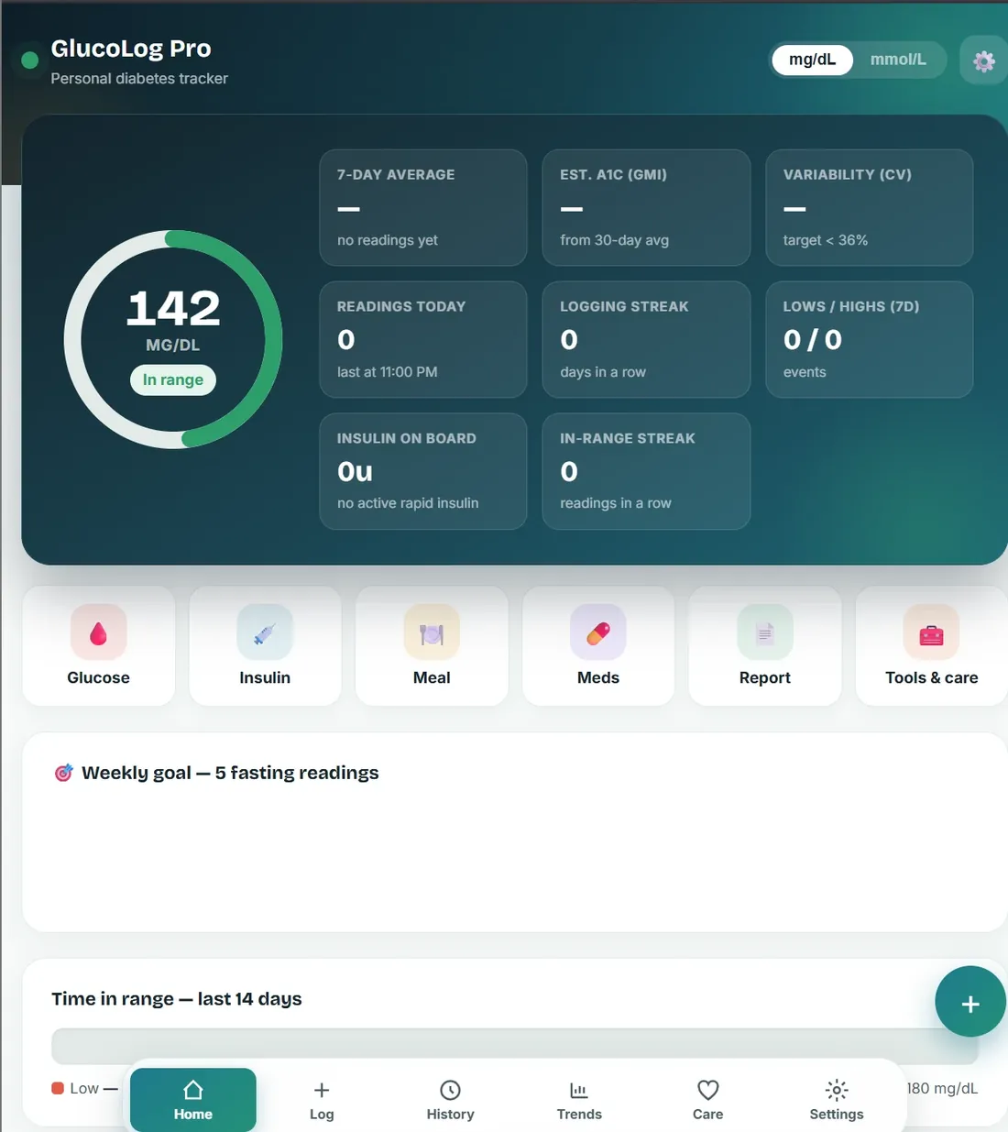Image resolution: width=1008 pixels, height=1132 pixels.
Task: Go to the Log tab label
Action: [x=322, y=1115]
